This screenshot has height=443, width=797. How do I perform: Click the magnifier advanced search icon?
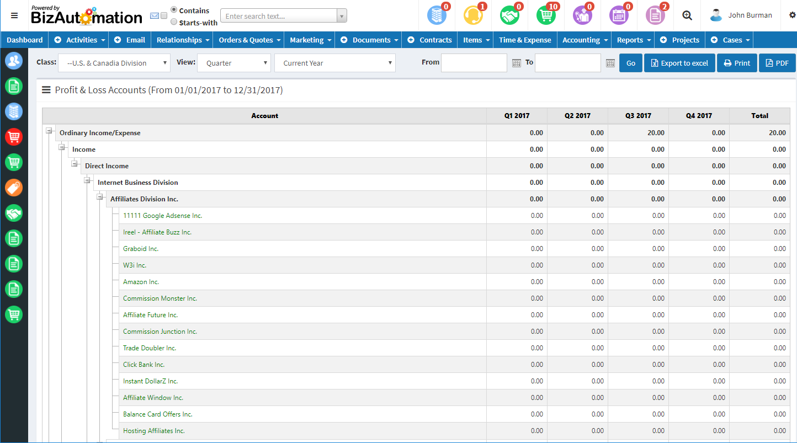click(687, 15)
